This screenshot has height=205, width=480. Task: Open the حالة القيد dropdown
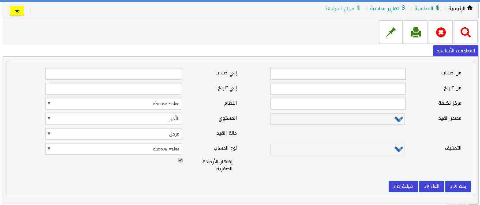[x=113, y=134]
